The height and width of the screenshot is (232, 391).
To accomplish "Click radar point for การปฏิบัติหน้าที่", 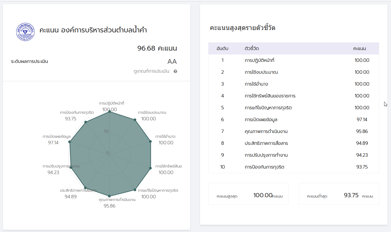I will click(x=110, y=112).
